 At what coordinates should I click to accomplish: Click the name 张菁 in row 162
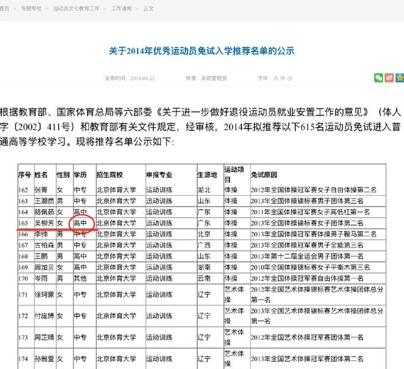pyautogui.click(x=41, y=190)
